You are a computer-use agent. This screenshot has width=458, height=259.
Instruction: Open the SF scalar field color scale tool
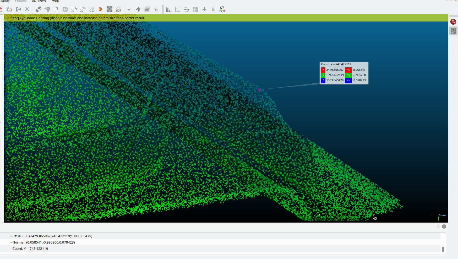(x=222, y=9)
